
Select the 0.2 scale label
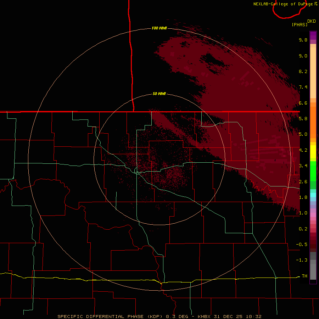click(303, 229)
